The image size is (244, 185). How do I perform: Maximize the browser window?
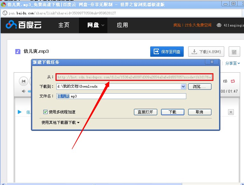(233, 4)
